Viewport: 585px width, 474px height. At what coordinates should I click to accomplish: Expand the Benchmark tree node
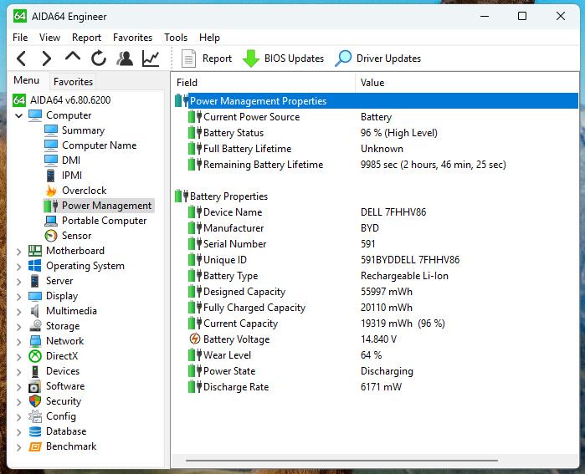(18, 447)
